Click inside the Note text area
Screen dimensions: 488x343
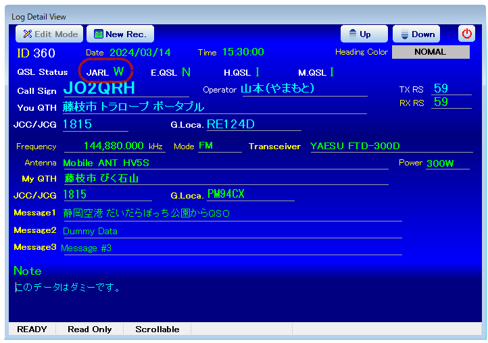(243, 300)
